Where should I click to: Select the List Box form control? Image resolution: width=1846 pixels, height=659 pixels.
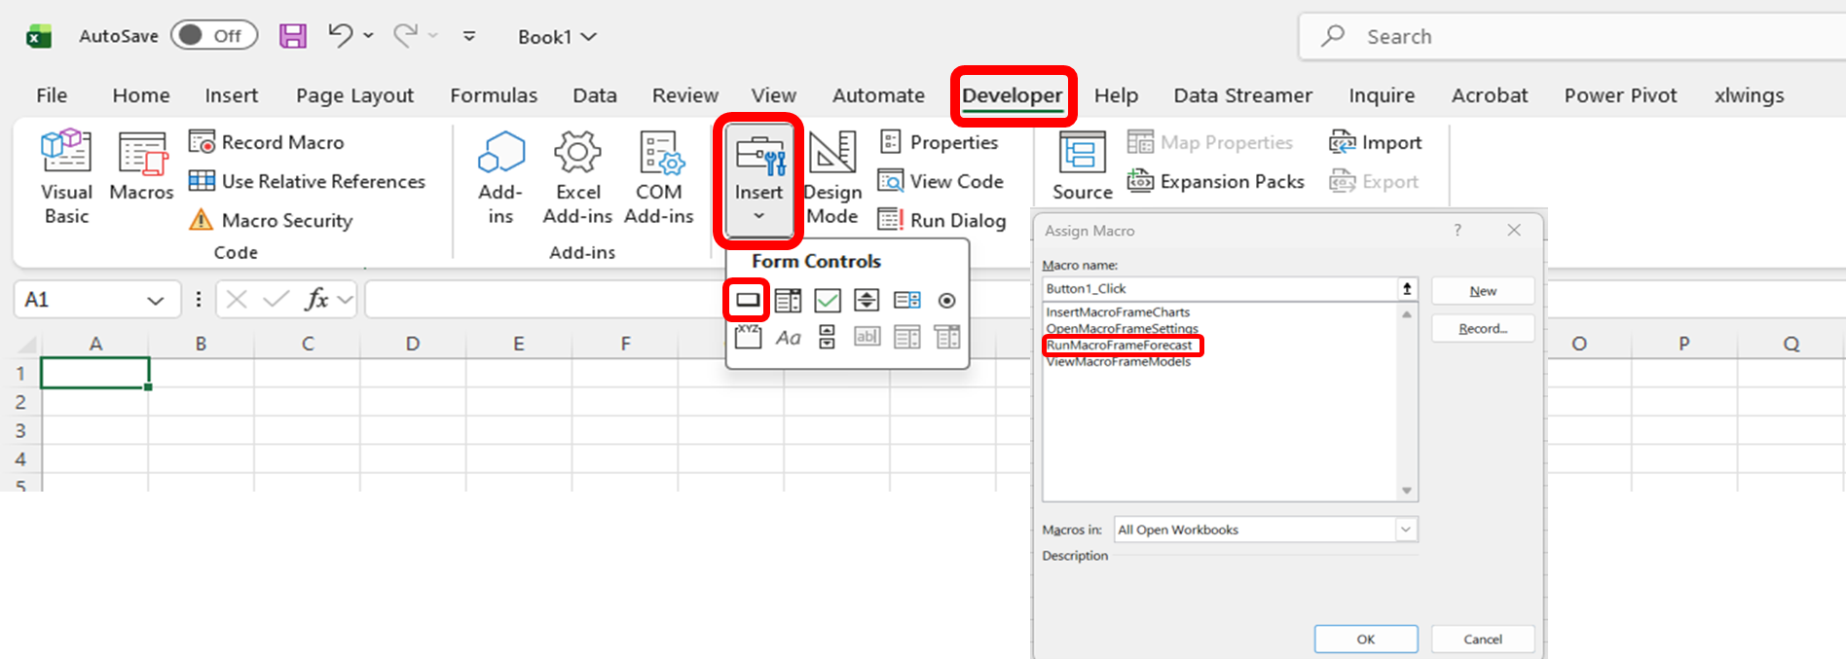[x=907, y=300]
